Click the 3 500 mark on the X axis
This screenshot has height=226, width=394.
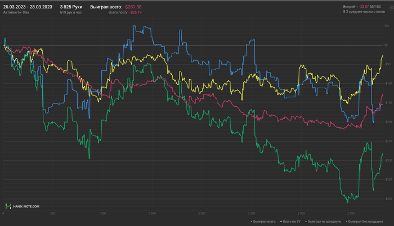point(351,214)
